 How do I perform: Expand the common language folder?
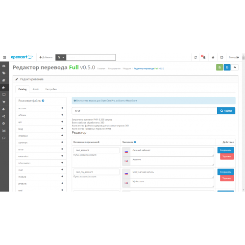[x=41, y=143]
